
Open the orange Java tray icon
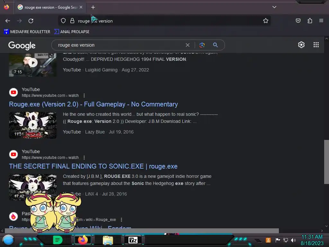pyautogui.click(x=268, y=240)
